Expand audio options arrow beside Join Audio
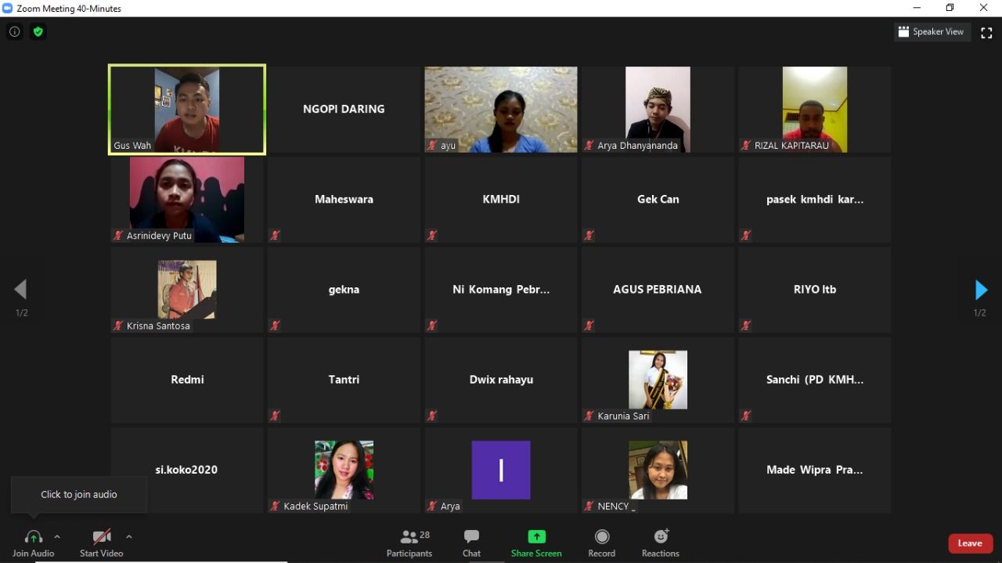Screen dimensions: 1002x563 pyautogui.click(x=57, y=537)
